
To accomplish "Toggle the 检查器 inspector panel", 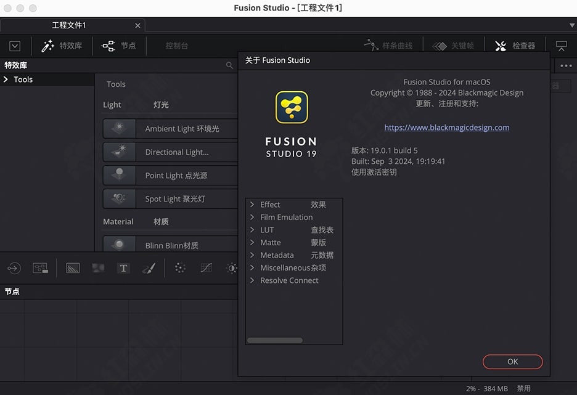I will click(515, 46).
